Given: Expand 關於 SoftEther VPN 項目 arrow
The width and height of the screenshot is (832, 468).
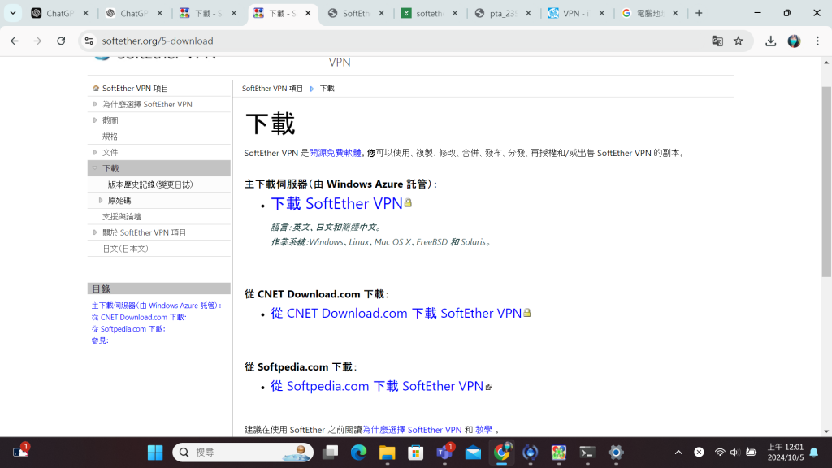Looking at the screenshot, I should [95, 232].
